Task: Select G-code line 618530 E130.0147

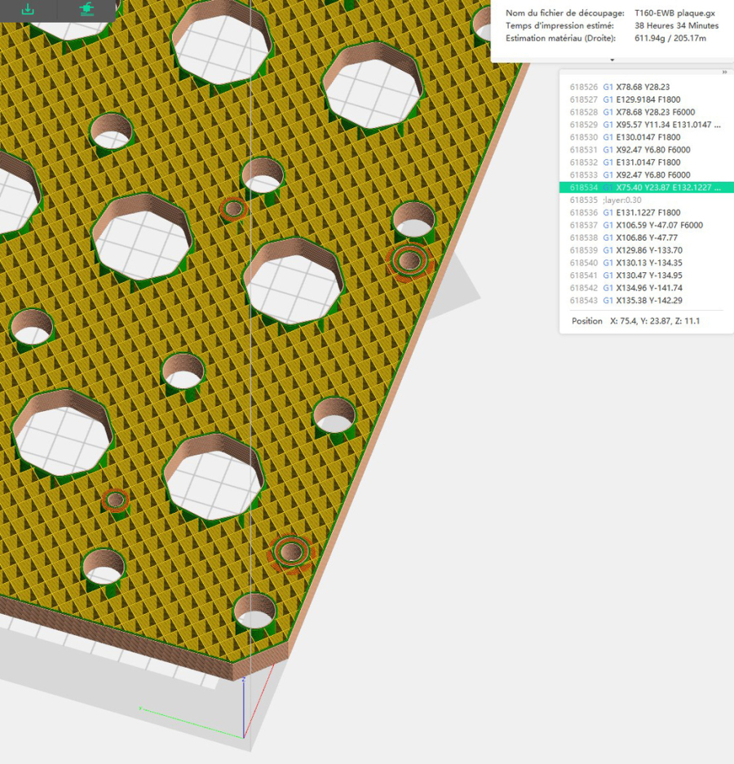Action: (x=644, y=137)
